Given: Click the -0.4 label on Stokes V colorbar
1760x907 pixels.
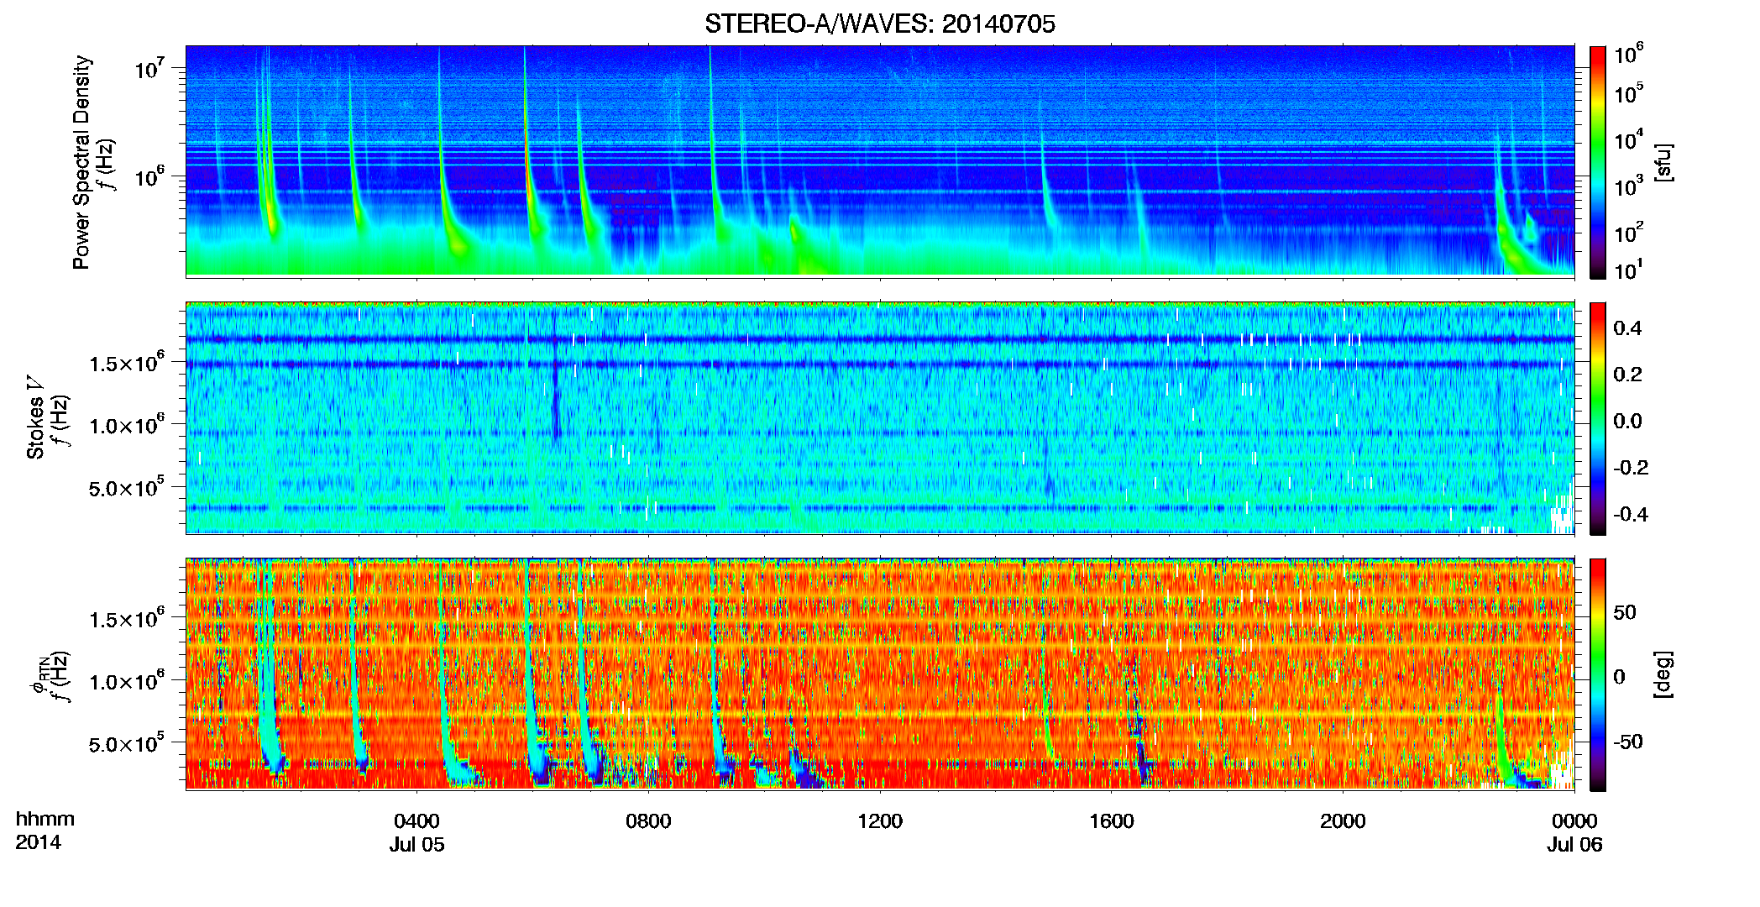Looking at the screenshot, I should click(1631, 515).
